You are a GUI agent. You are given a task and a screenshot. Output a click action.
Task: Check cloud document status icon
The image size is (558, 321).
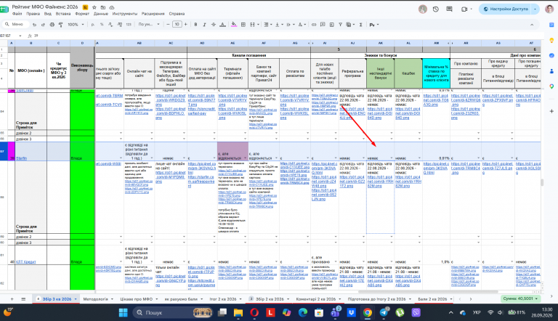(112, 7)
